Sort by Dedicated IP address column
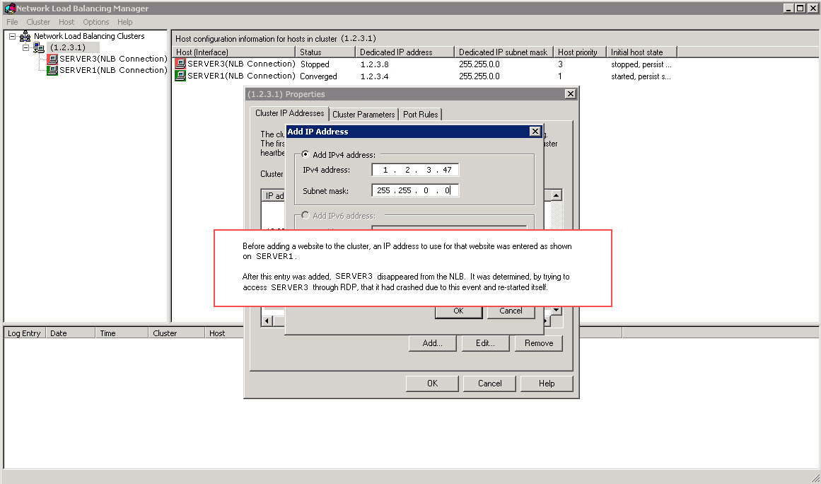Image resolution: width=821 pixels, height=484 pixels. 404,52
